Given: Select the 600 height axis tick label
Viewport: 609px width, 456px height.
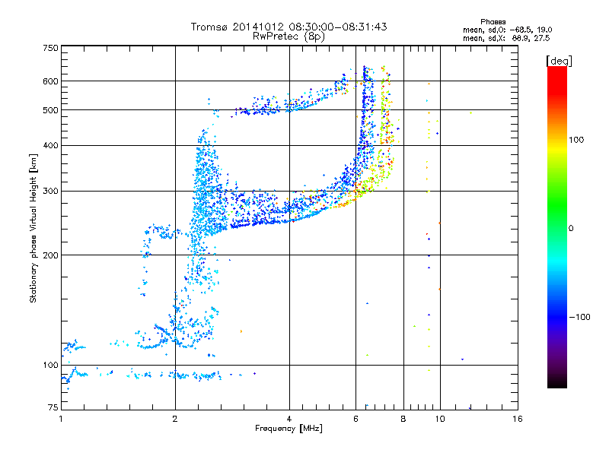Looking at the screenshot, I should tap(50, 81).
